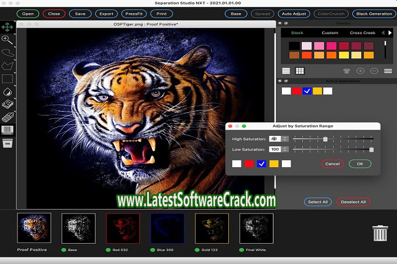Image resolution: width=397 pixels, height=264 pixels.
Task: Pick the droplet tool in the toolbar
Action: [8, 91]
